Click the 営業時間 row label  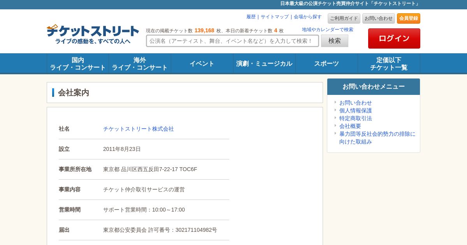coord(70,210)
